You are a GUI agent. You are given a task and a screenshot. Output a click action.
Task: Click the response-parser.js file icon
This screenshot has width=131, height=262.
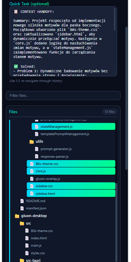click(37, 157)
